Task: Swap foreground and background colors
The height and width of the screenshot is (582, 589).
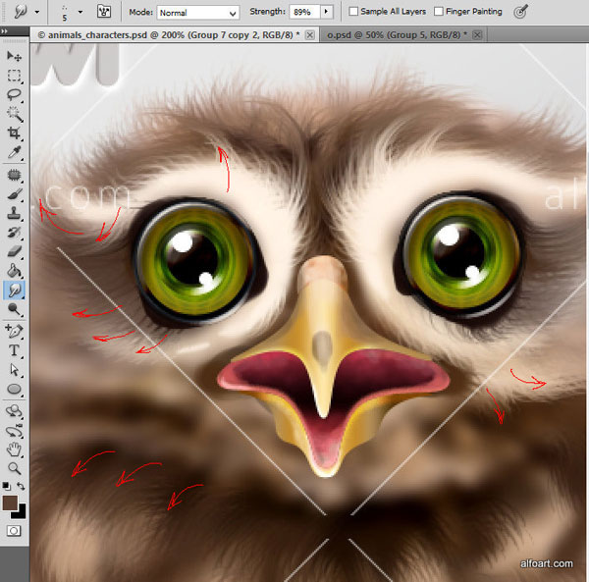Action: click(x=21, y=486)
